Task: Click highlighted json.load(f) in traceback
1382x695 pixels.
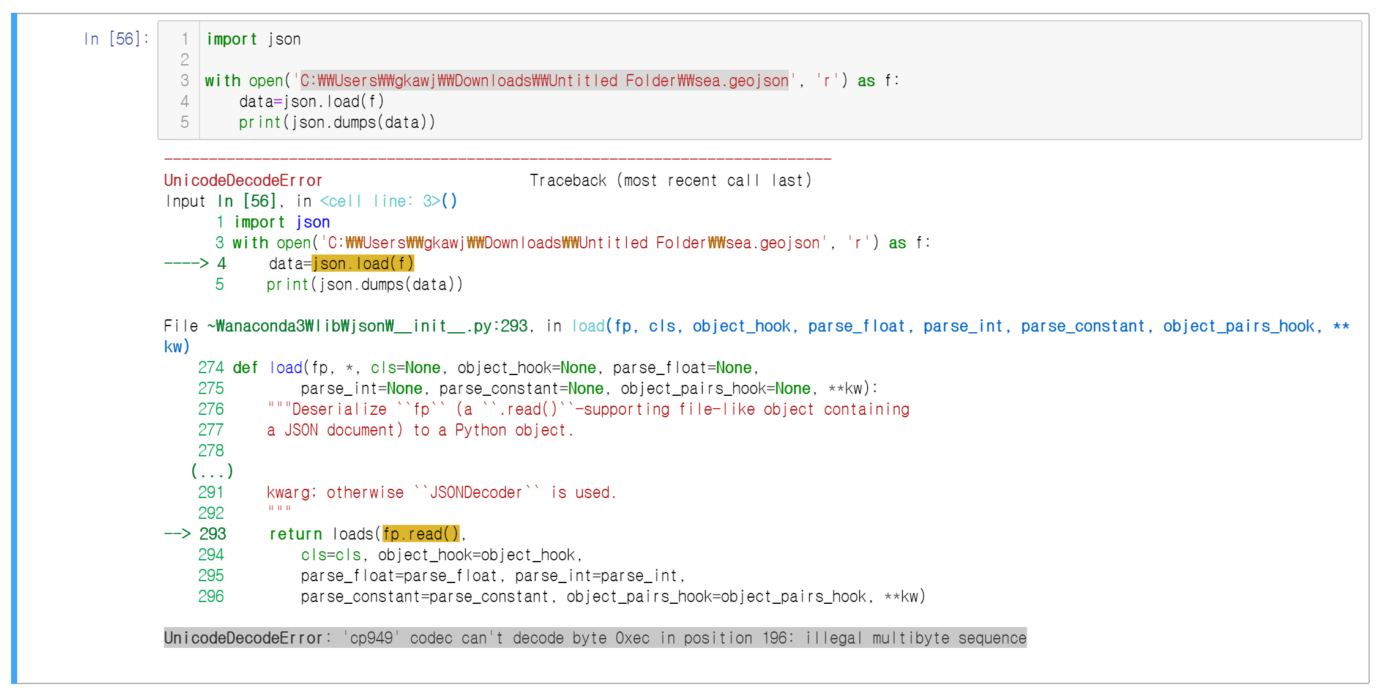Action: click(362, 264)
